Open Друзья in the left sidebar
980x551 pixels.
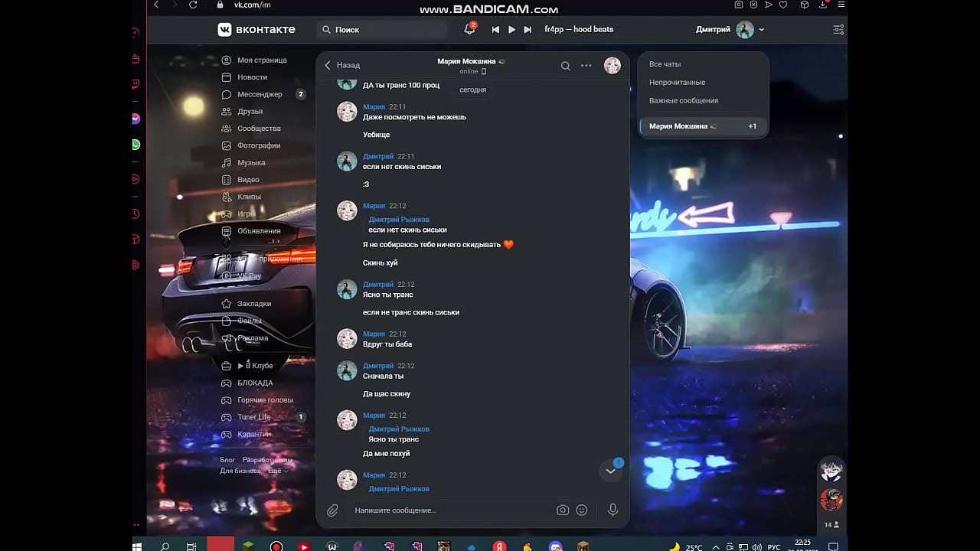coord(250,112)
